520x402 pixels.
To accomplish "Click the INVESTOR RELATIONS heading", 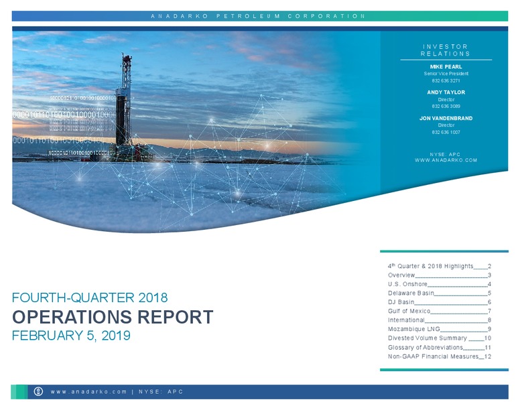I will 446,50.
